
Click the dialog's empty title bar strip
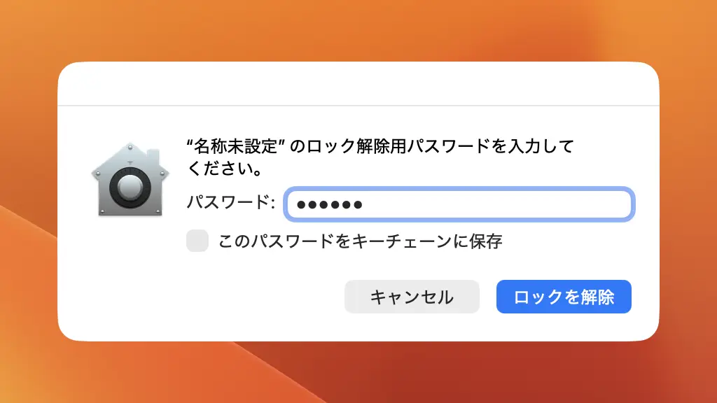point(358,84)
